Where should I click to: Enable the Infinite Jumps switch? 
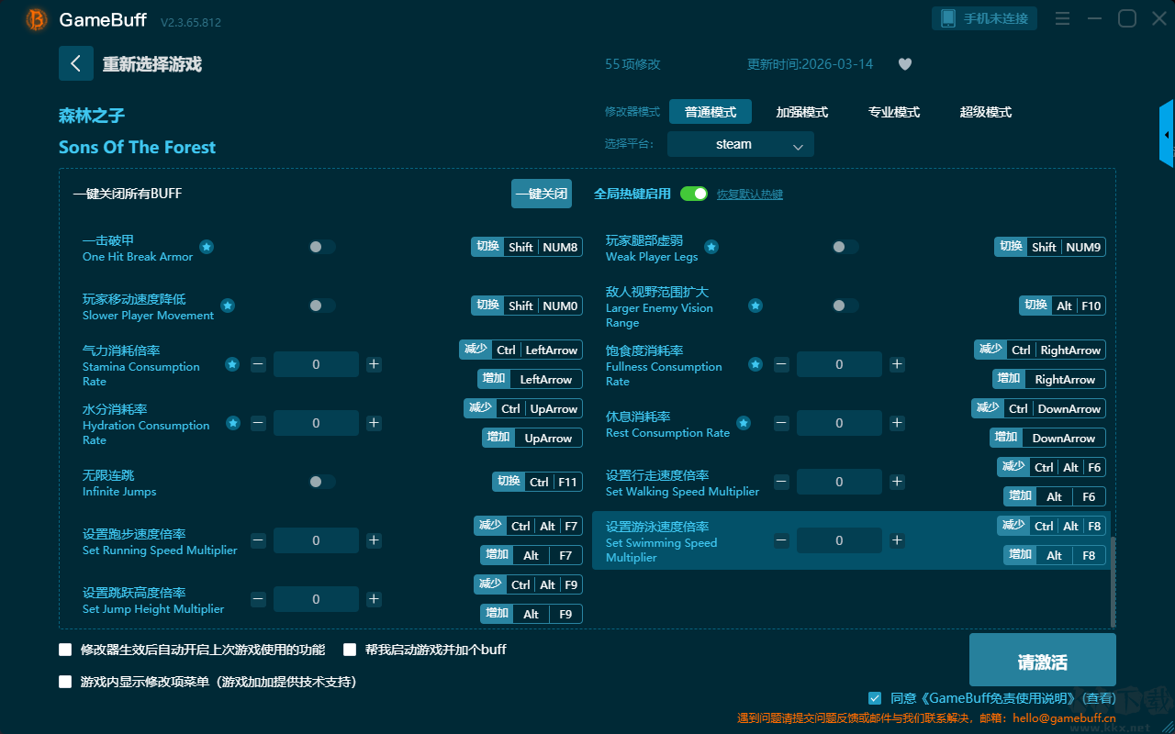tap(321, 482)
